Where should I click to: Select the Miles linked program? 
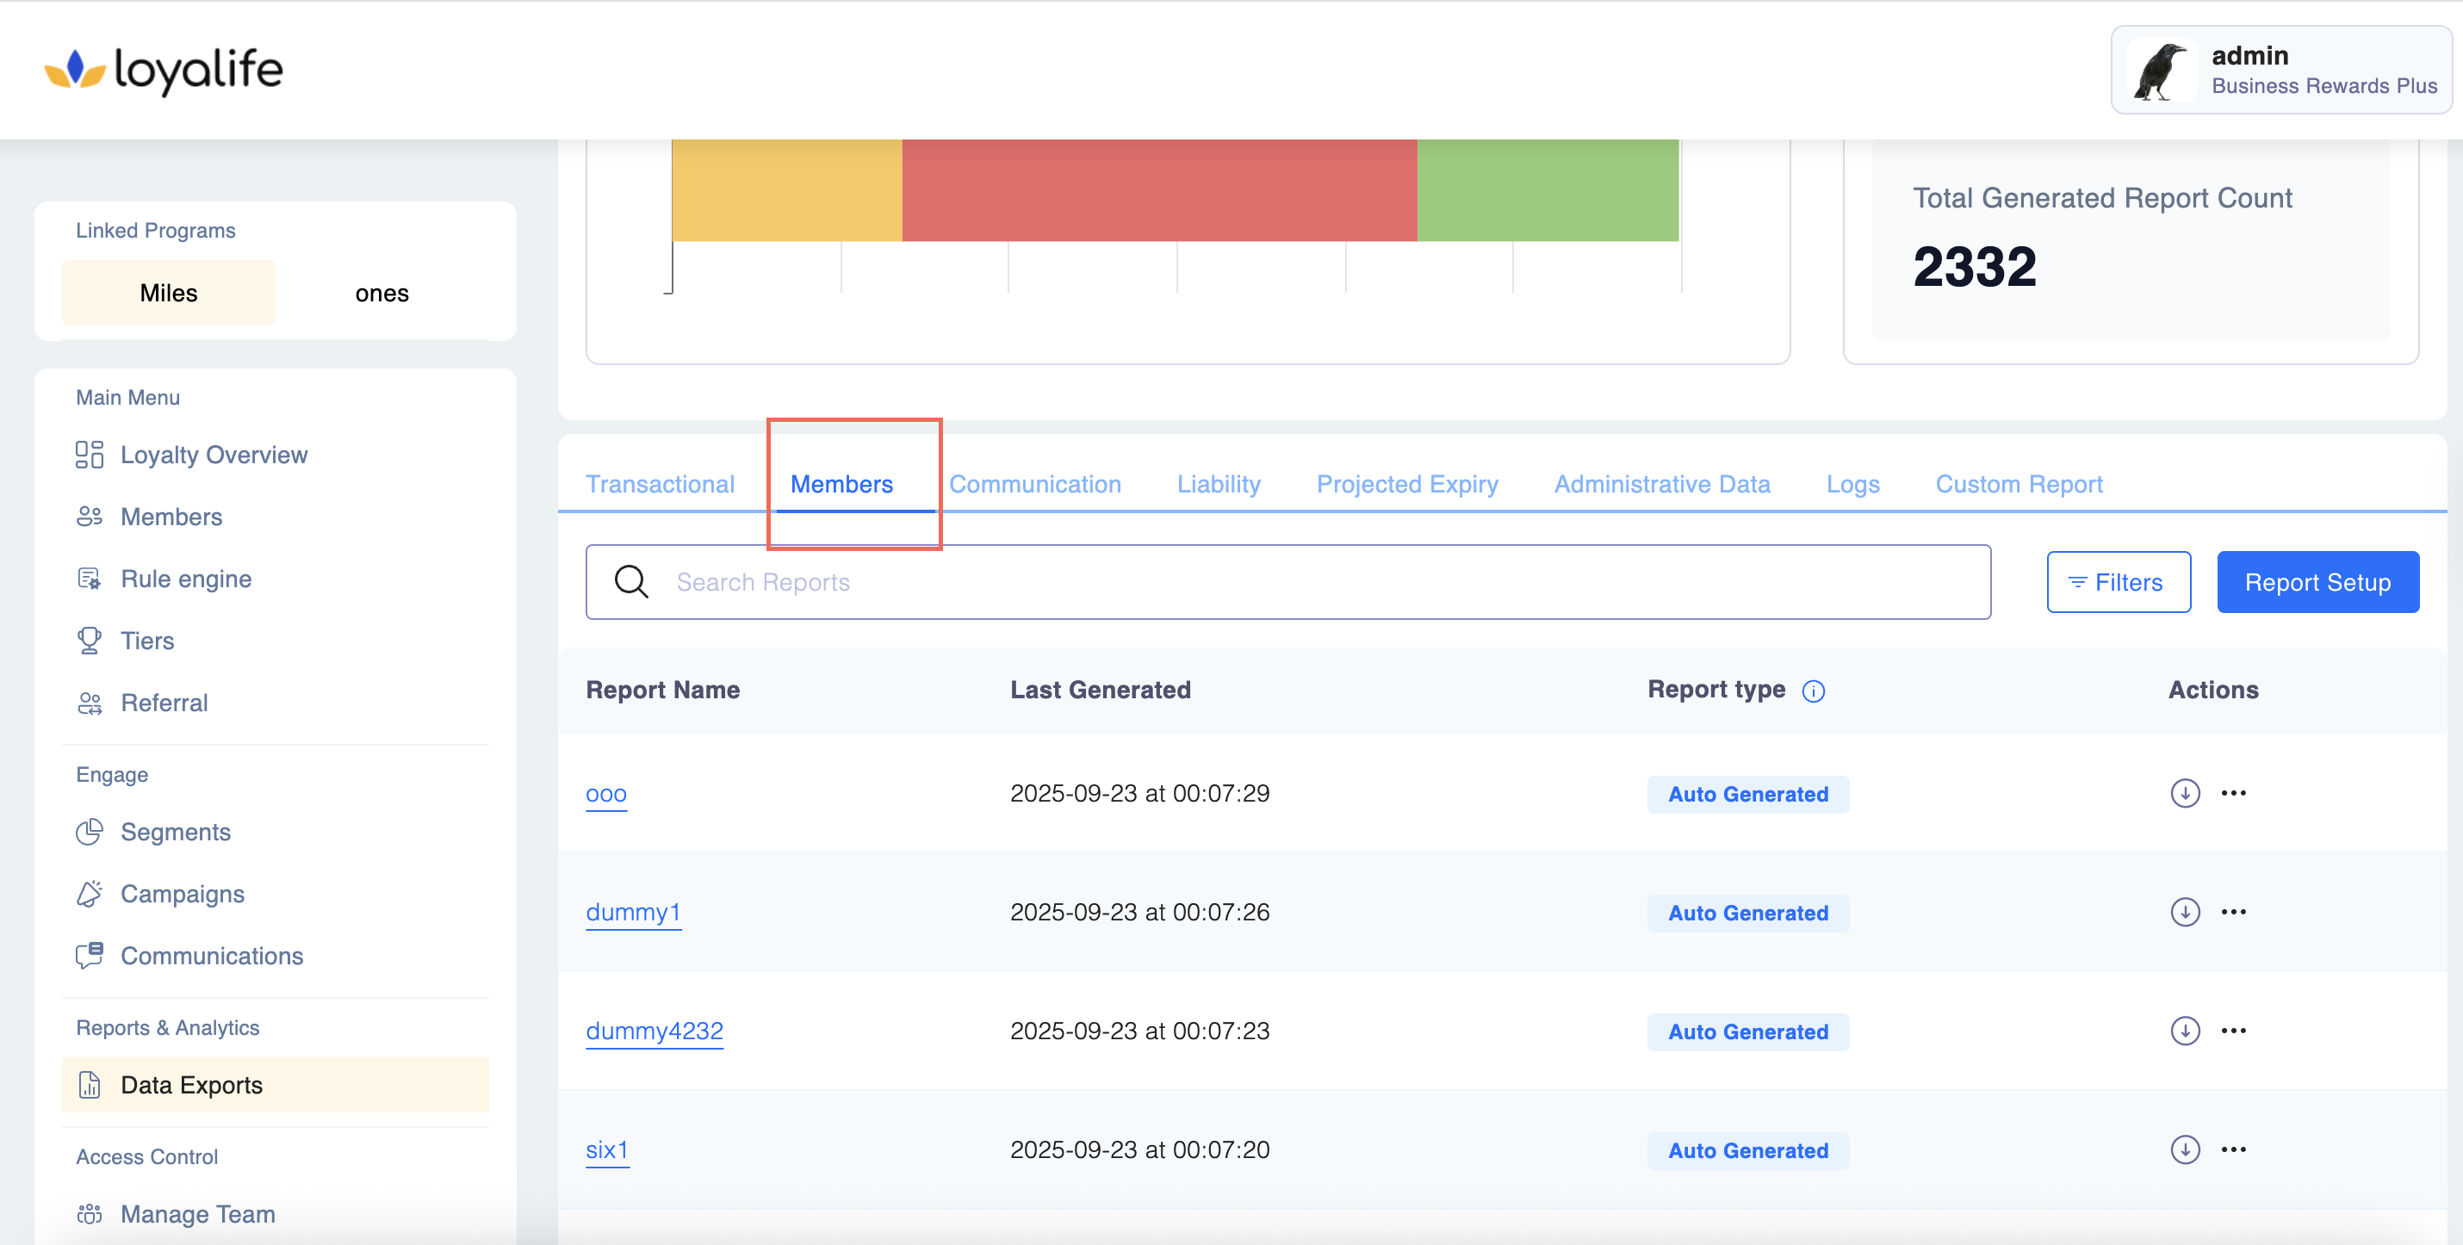pos(168,293)
